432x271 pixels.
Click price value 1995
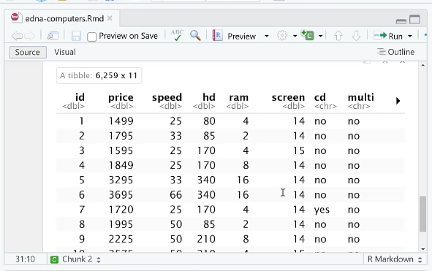(x=121, y=224)
